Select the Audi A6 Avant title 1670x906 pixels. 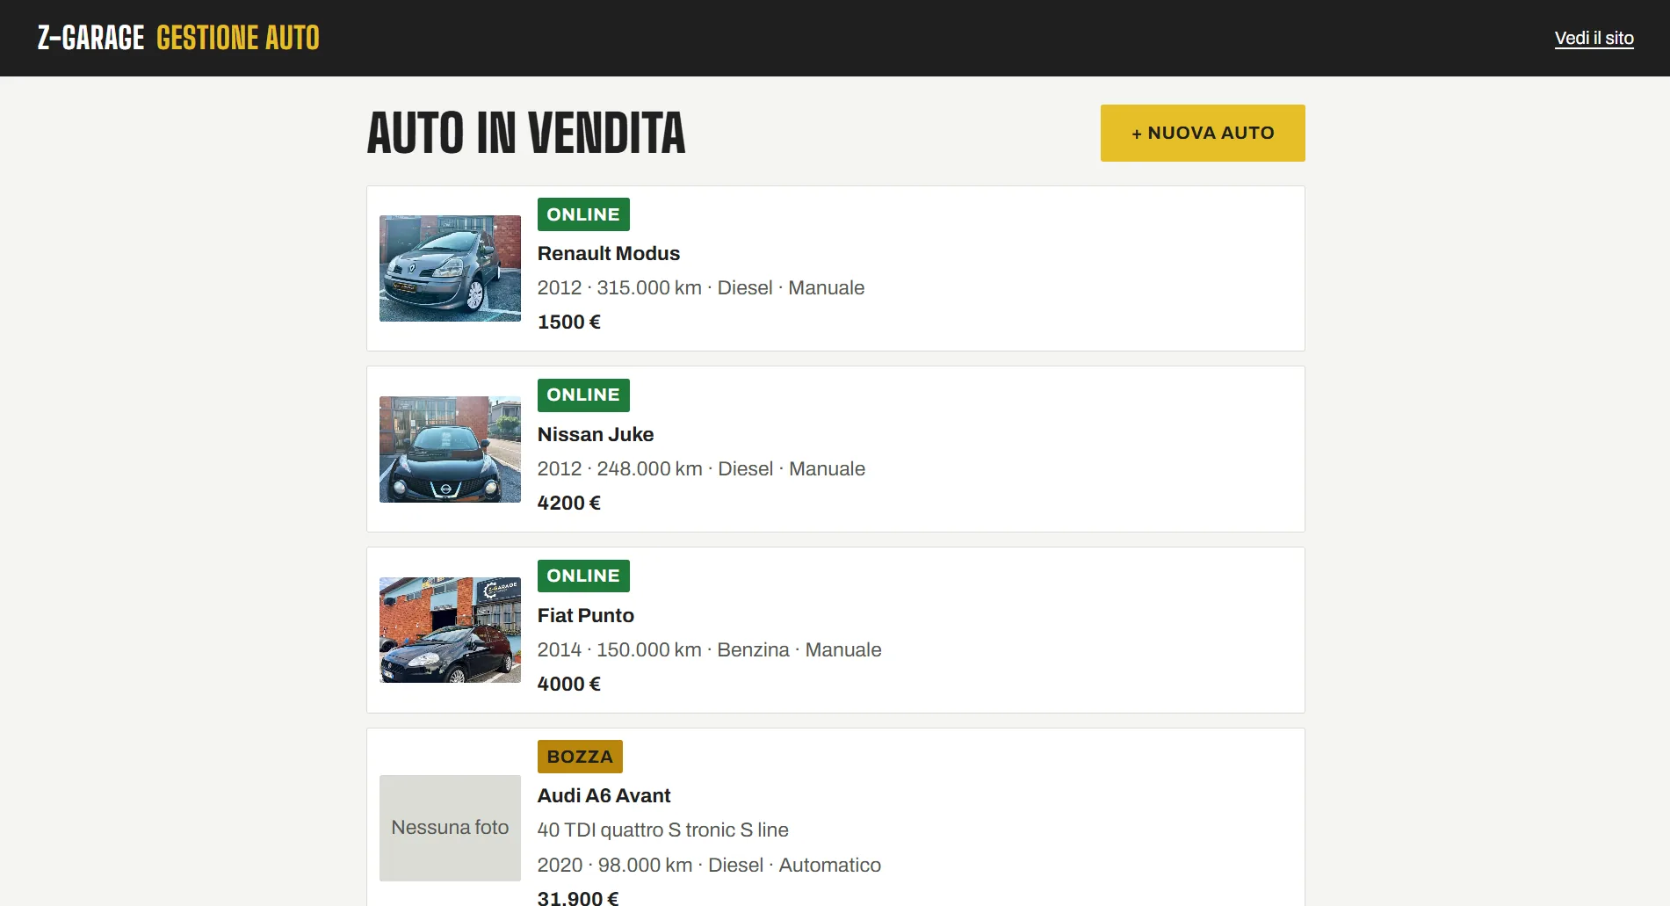click(x=604, y=795)
